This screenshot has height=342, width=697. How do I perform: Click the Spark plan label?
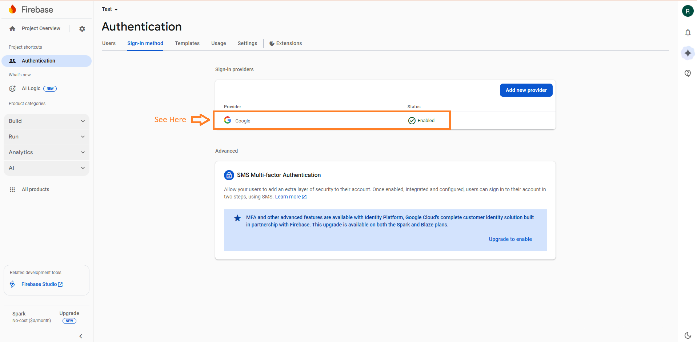(x=19, y=314)
